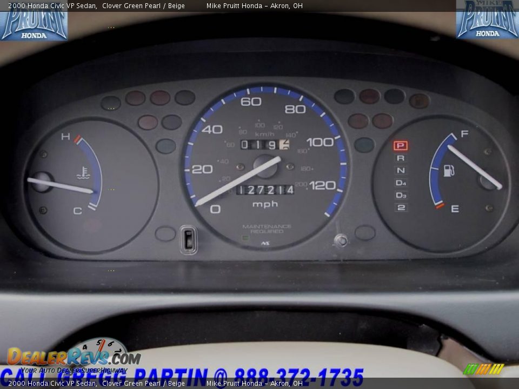Click the F label on fuel gauge
Image resolution: width=519 pixels, height=389 pixels.
[464, 133]
